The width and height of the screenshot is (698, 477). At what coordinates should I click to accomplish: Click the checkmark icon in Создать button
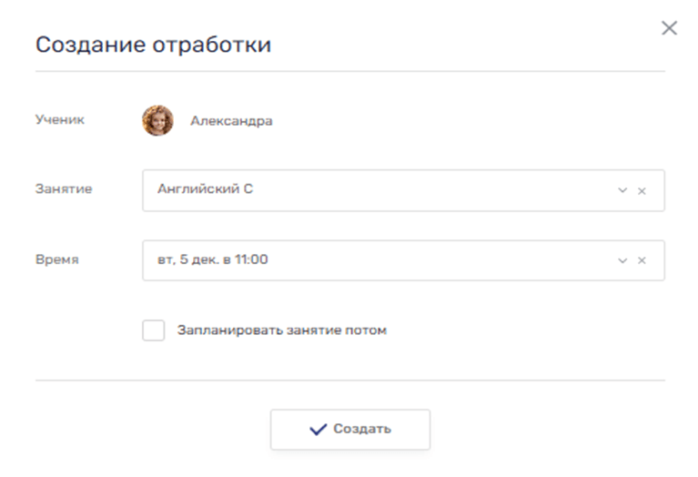tap(318, 430)
